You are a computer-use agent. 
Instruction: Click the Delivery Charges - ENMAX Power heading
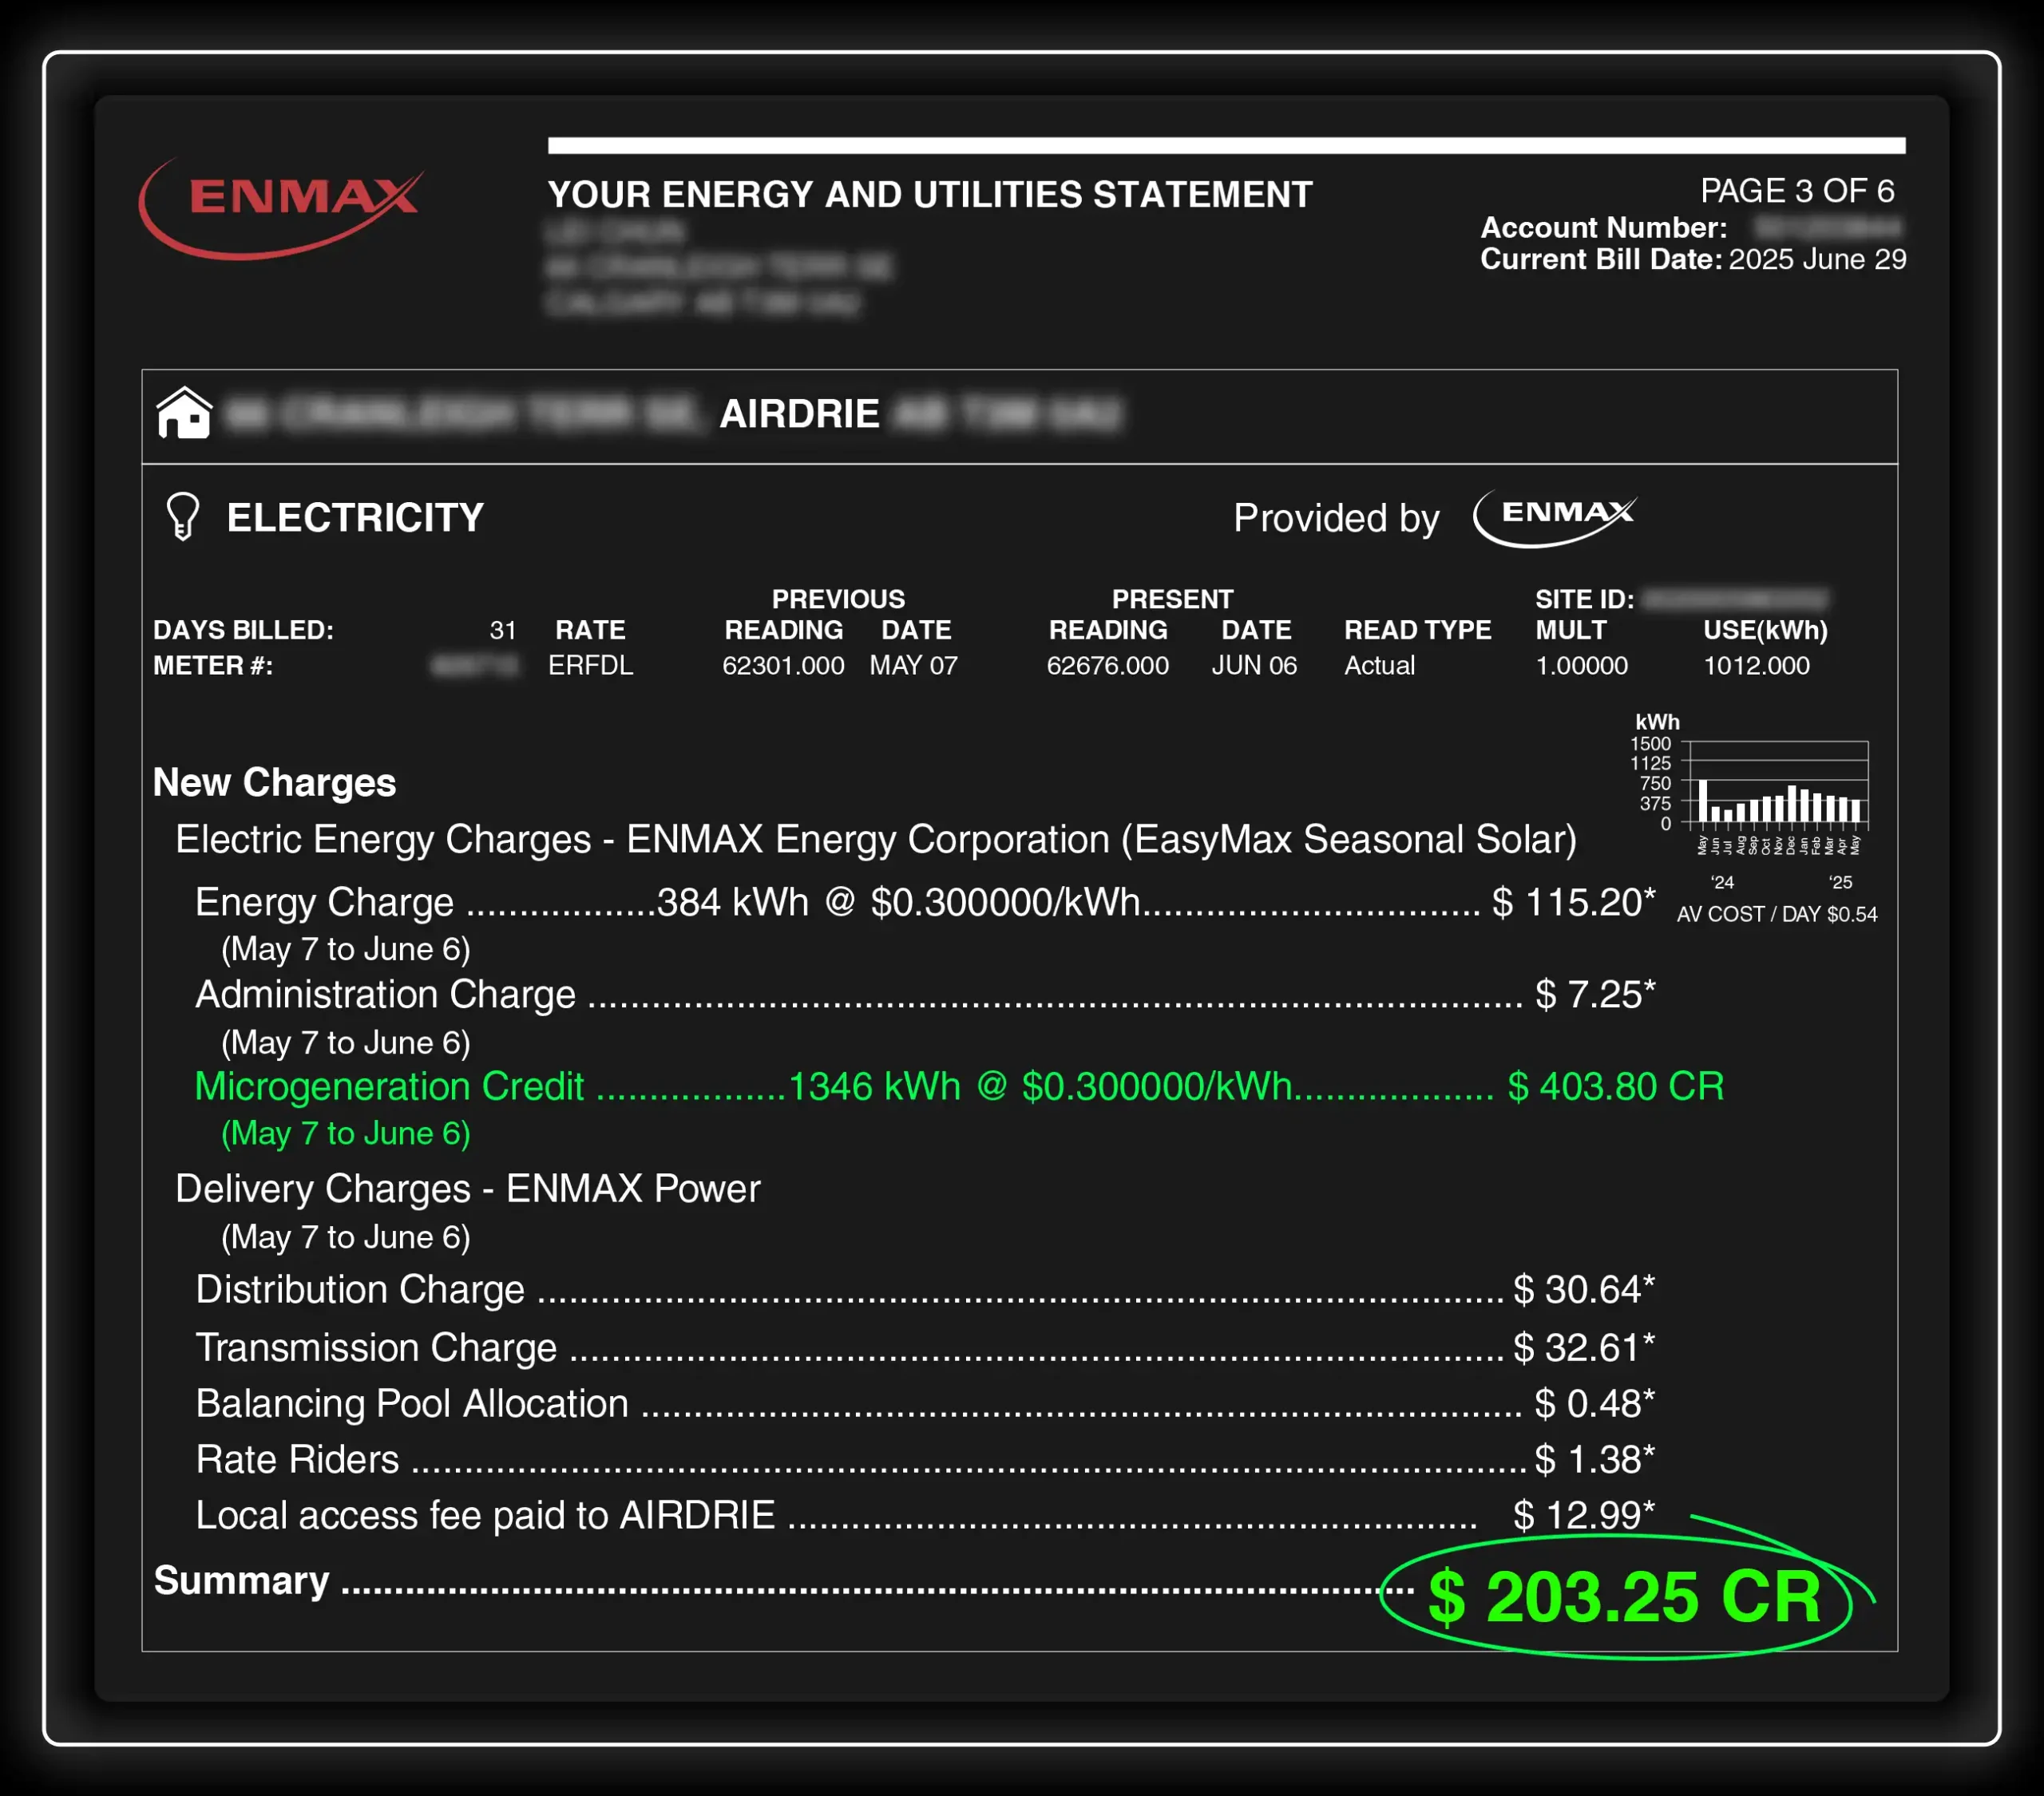pyautogui.click(x=467, y=1188)
